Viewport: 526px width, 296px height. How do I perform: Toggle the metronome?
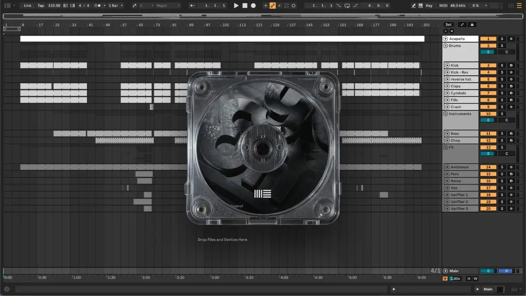[x=98, y=6]
